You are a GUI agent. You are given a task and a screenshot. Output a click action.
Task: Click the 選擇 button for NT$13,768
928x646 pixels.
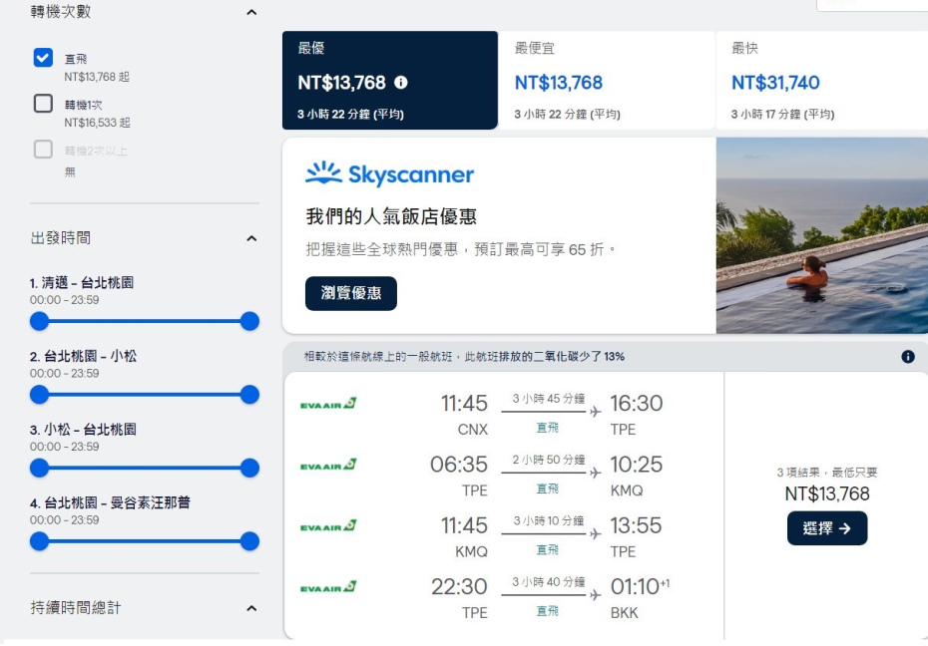click(827, 528)
